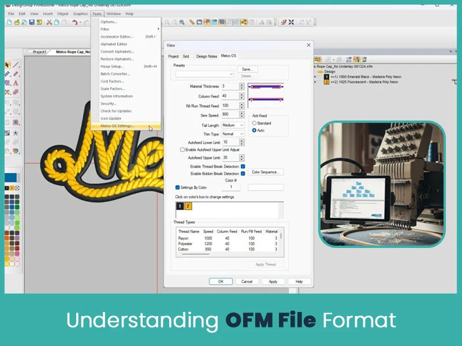462x346 pixels.
Task: Uncheck Enable Thread Break Detection
Action: click(x=243, y=166)
